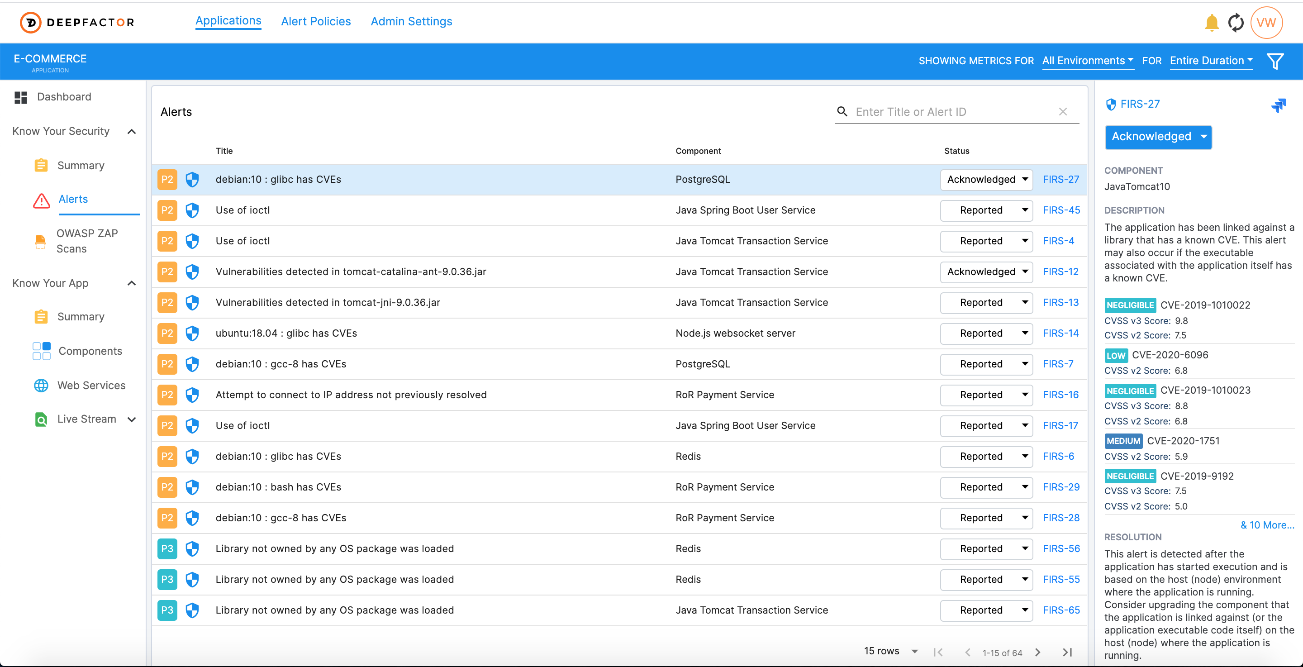
Task: Click the Dashboard grid icon
Action: 21,97
